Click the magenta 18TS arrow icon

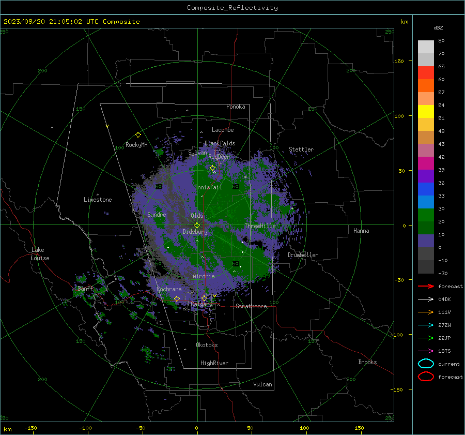pos(426,351)
